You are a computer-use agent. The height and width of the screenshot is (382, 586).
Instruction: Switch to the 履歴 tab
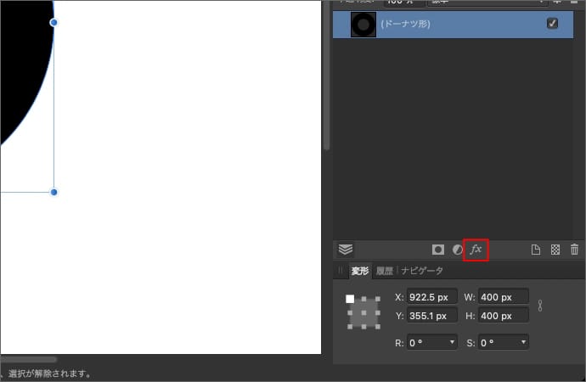(x=385, y=271)
